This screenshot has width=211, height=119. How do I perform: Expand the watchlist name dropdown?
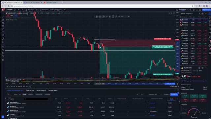187,14
